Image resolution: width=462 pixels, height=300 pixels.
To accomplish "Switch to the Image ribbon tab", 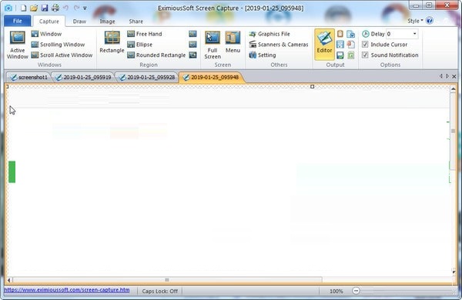I will (107, 22).
